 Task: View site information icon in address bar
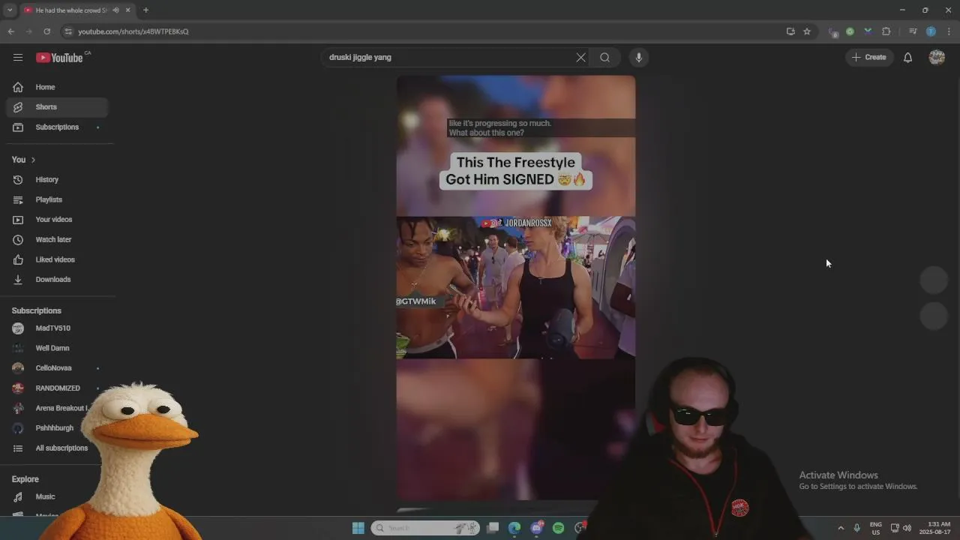tap(68, 31)
